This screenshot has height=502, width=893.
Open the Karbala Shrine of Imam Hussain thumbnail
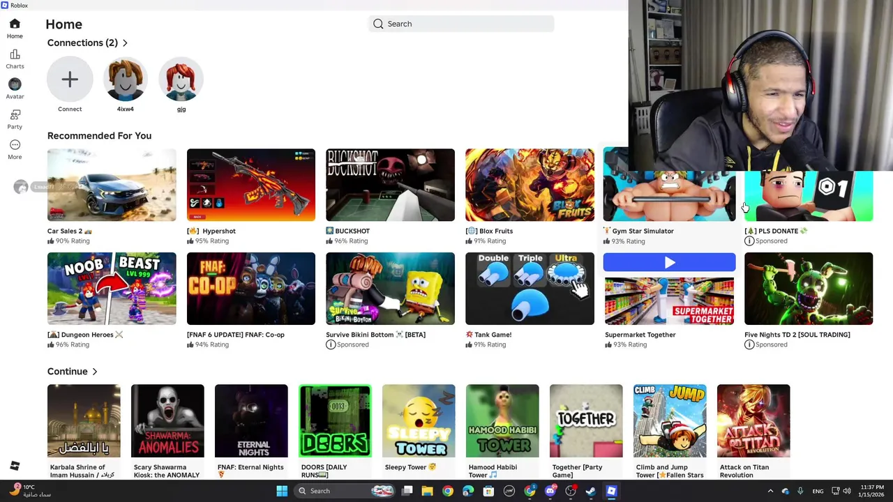click(84, 421)
